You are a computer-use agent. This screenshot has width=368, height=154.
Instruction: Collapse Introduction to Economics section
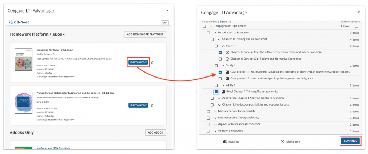click(x=215, y=33)
